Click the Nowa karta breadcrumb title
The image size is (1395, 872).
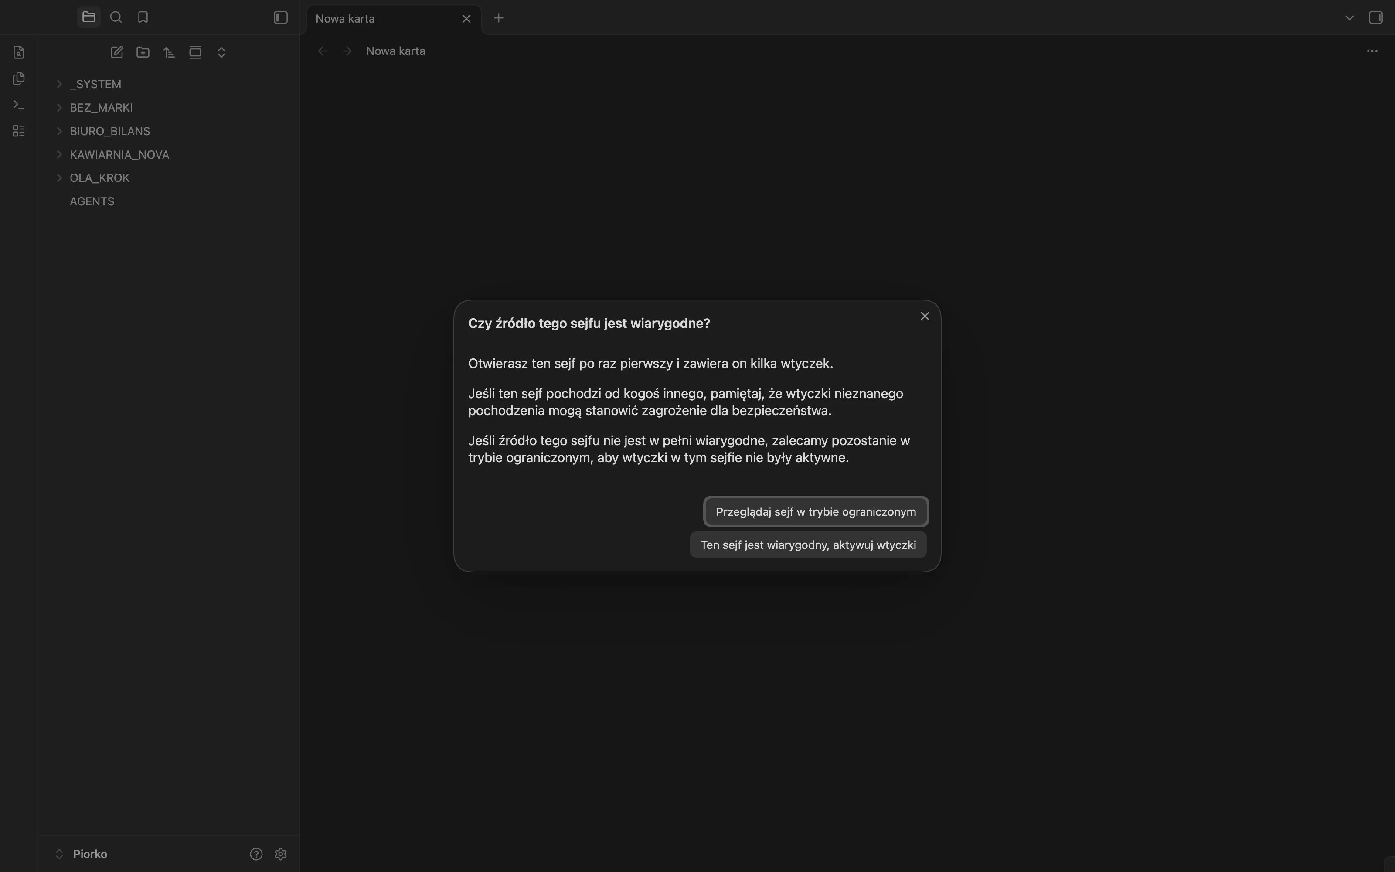pyautogui.click(x=395, y=51)
